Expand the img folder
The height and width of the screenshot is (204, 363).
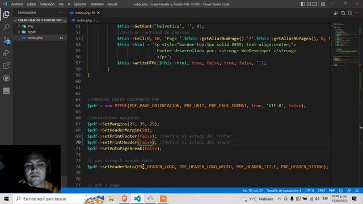pyautogui.click(x=40, y=26)
